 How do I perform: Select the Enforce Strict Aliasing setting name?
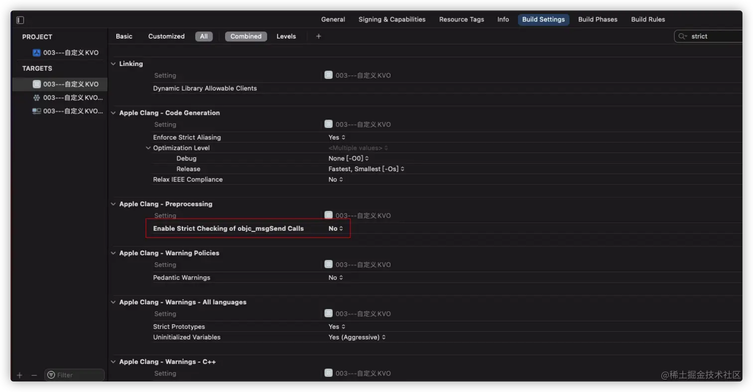[x=187, y=137]
